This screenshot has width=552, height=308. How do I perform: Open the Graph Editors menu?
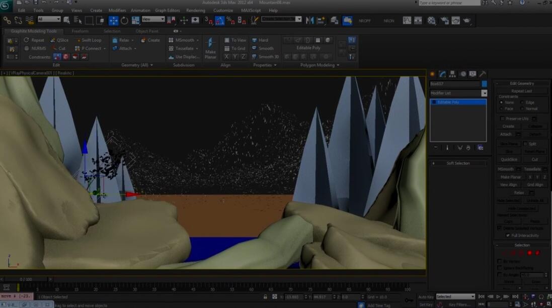coord(167,10)
